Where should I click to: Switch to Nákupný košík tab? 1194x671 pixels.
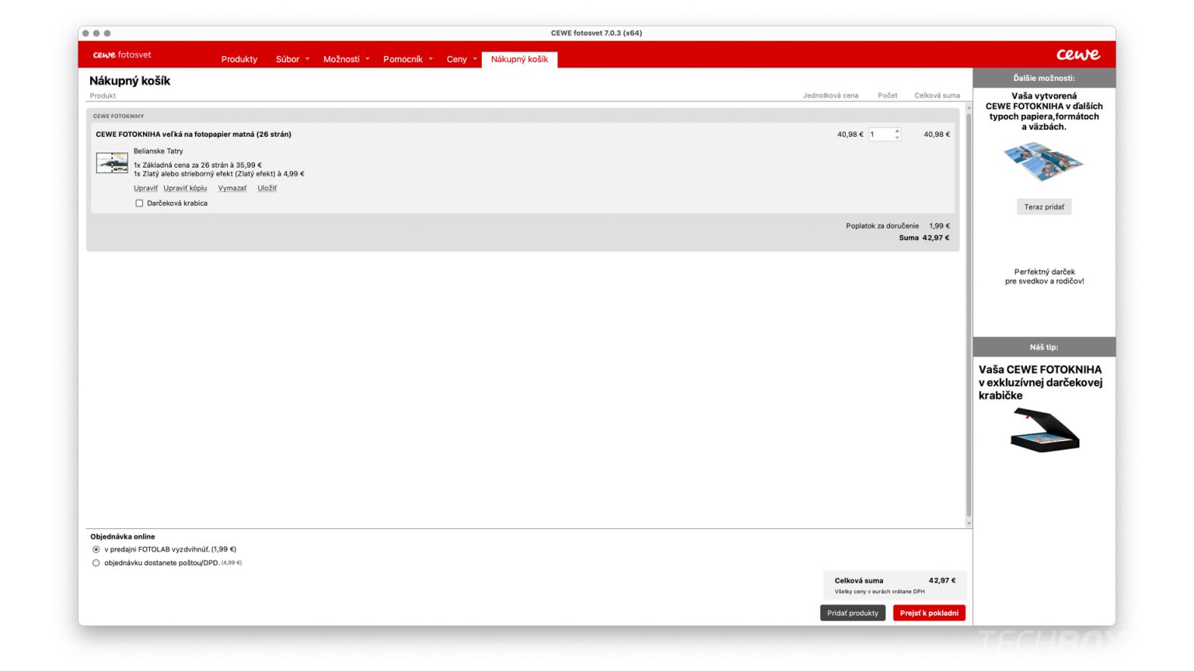click(519, 59)
